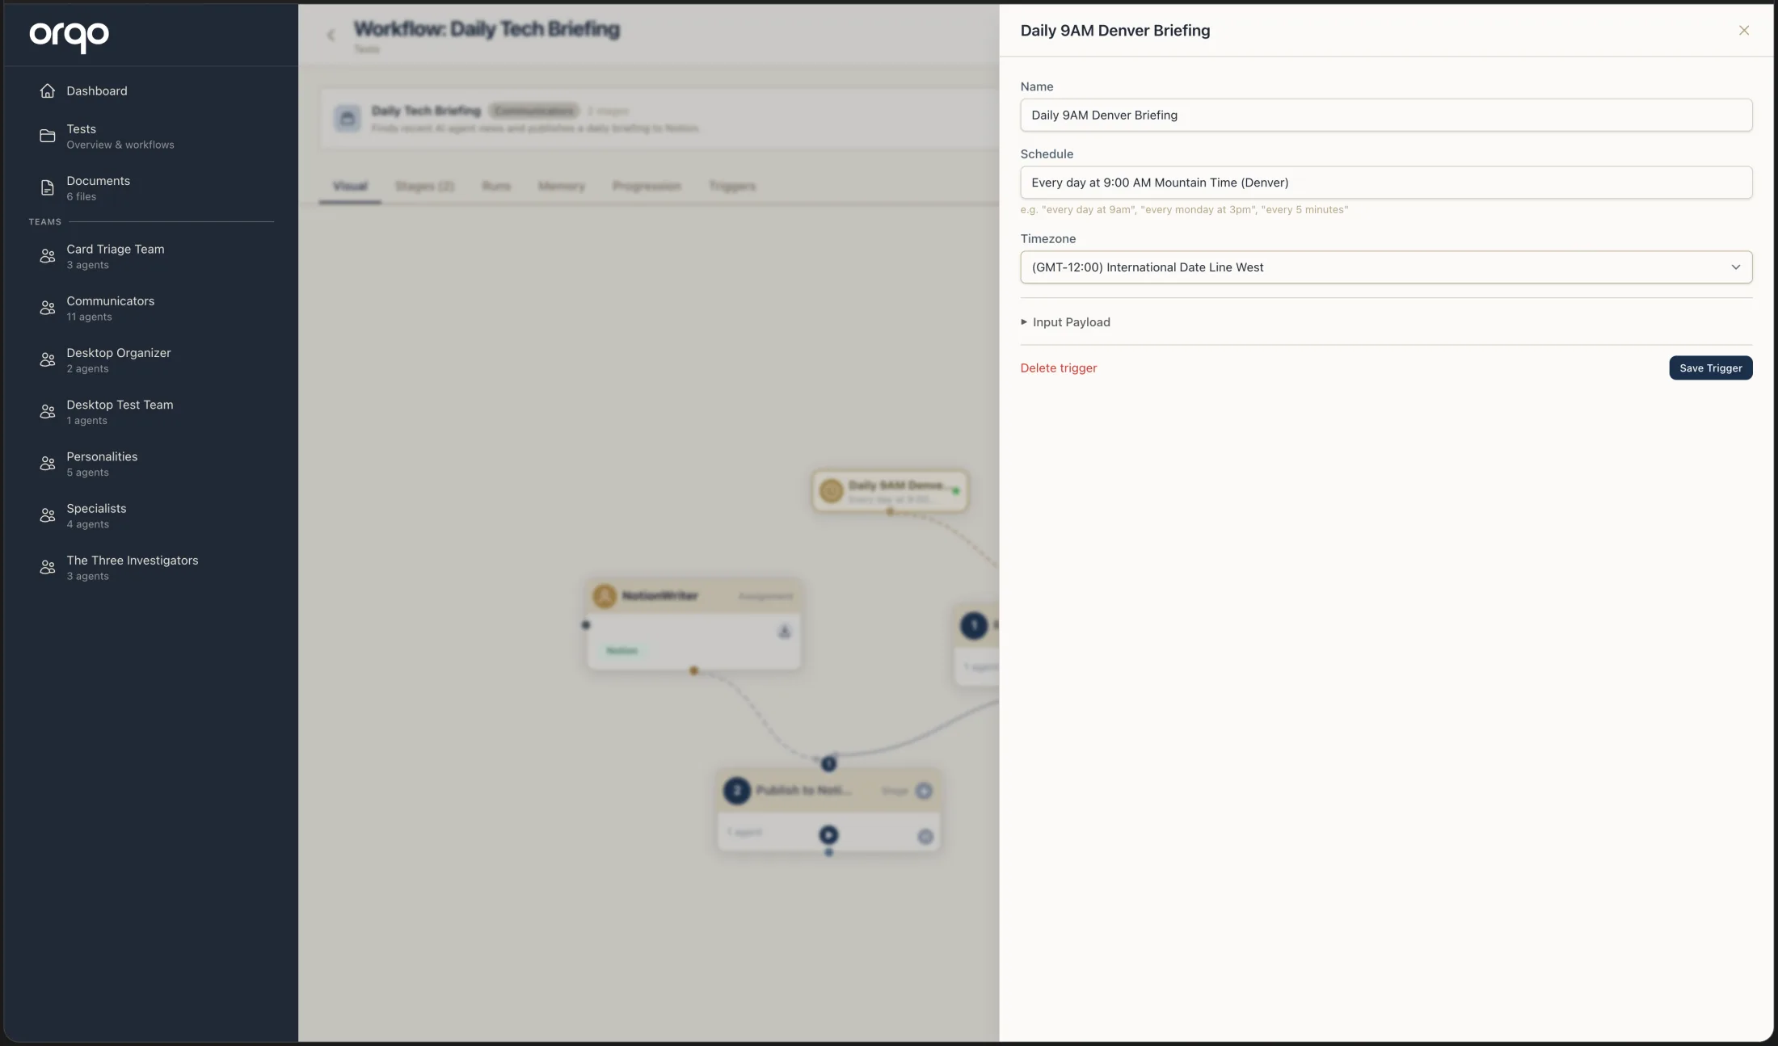Click Desktop Organizer team icon
This screenshot has width=1778, height=1046.
48,359
